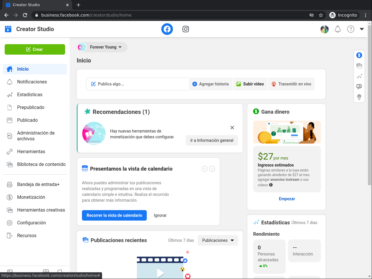Expand the Publicaciones dropdown filter
Screen dimensions: 372x279
218,240
